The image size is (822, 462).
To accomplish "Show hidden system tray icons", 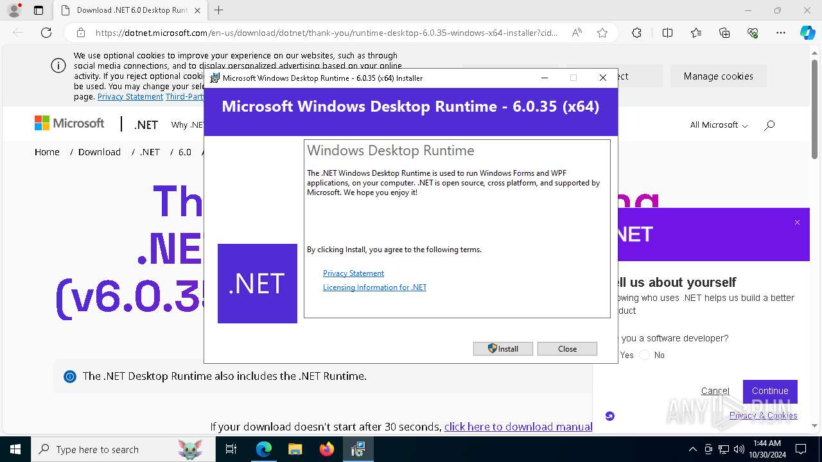I will coord(692,449).
